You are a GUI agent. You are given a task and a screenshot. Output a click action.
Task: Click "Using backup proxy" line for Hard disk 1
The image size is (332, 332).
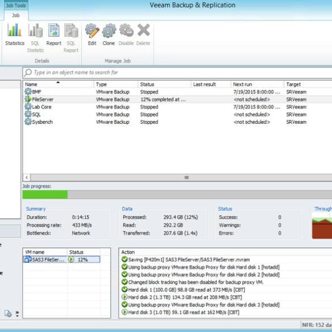pos(204,267)
